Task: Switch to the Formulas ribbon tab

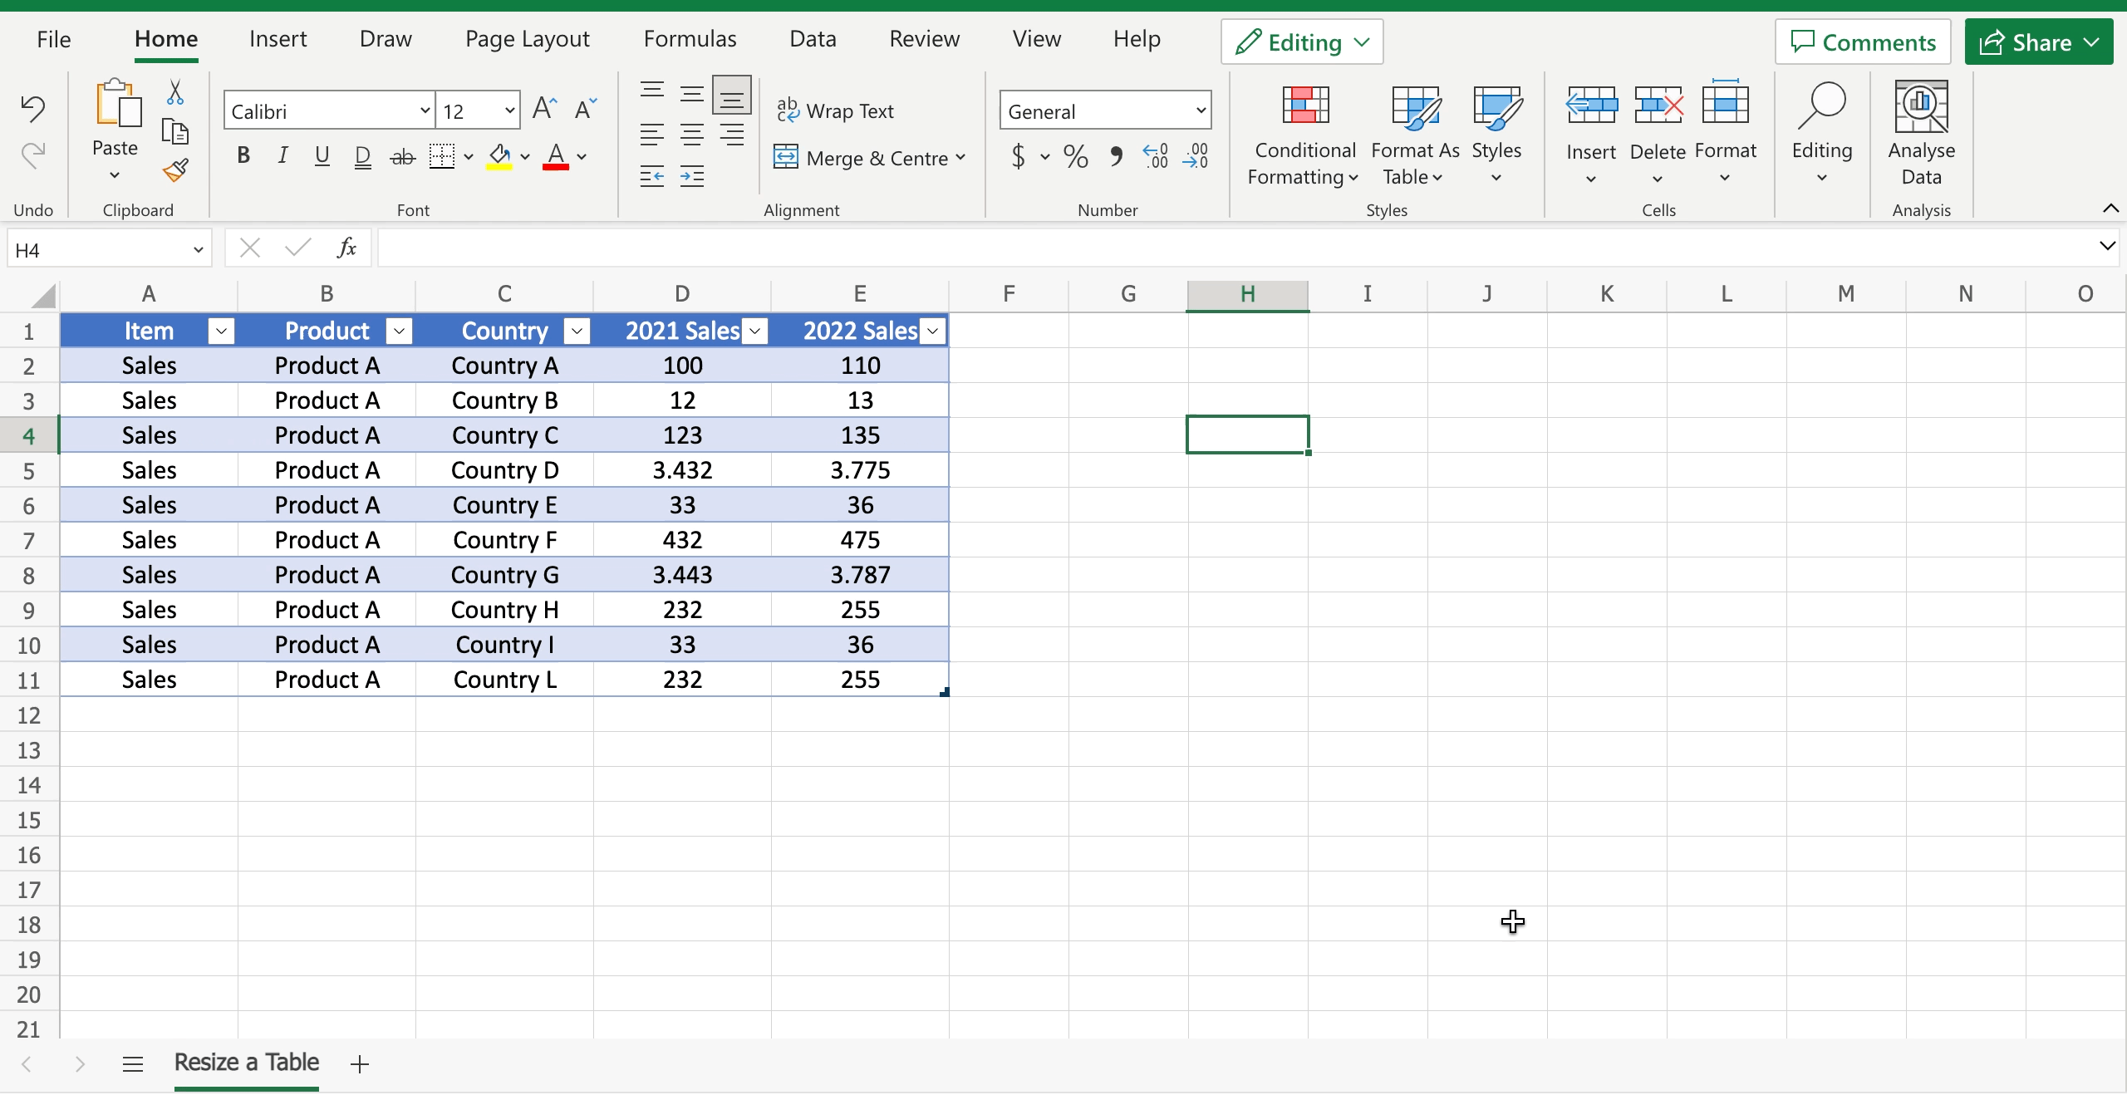Action: 690,38
